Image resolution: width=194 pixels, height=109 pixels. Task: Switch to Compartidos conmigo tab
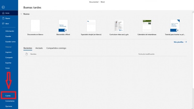56,48
